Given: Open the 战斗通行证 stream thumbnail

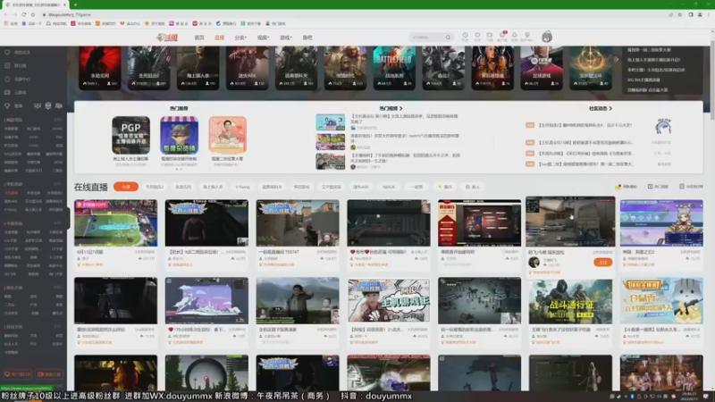Looking at the screenshot, I should coord(570,302).
